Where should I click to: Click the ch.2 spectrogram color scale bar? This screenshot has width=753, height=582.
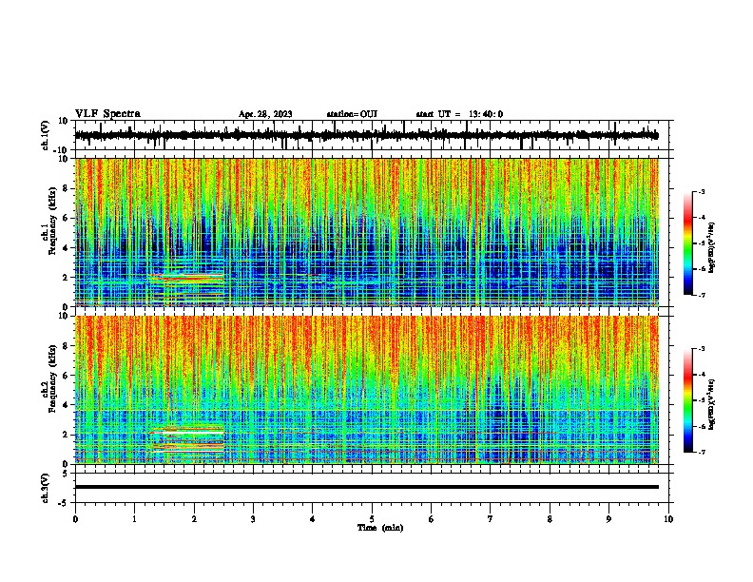point(688,400)
